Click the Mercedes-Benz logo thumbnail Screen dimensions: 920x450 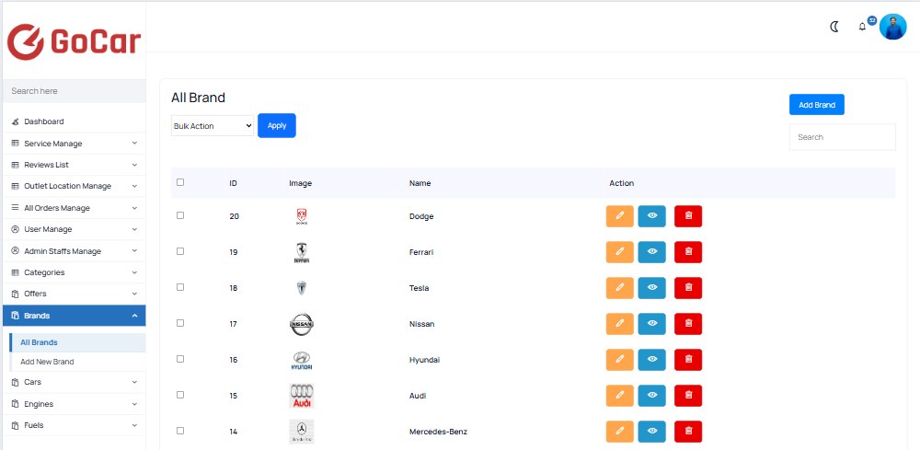click(x=302, y=432)
